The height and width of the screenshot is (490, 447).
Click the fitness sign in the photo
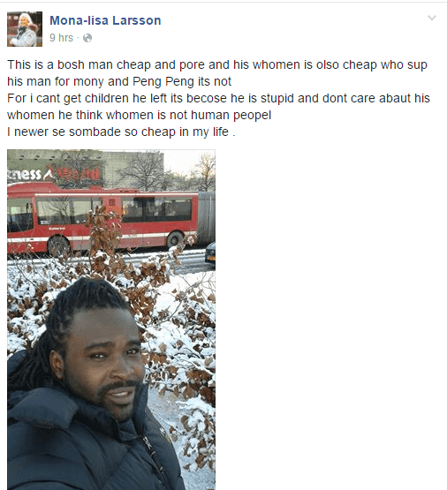[x=54, y=174]
